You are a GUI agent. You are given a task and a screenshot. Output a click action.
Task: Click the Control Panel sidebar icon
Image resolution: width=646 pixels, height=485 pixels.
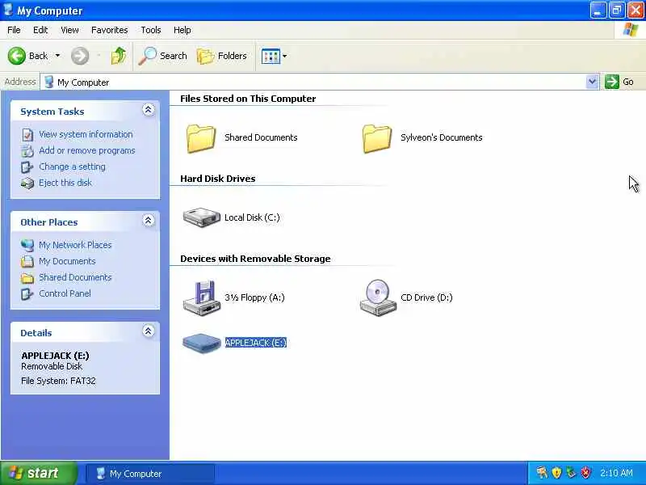(x=27, y=293)
